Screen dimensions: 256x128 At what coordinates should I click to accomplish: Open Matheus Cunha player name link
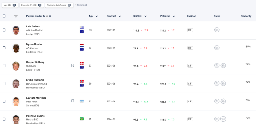[36, 116]
